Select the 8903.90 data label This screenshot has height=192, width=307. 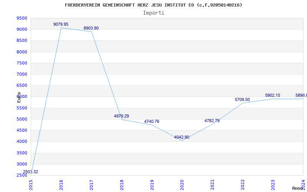[x=91, y=28]
